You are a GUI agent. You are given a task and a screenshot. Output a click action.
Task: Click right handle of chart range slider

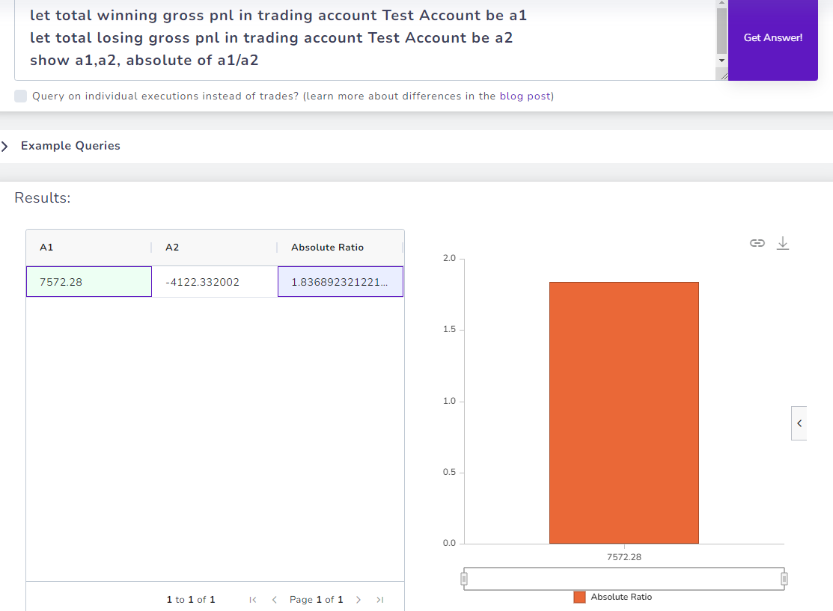(x=784, y=579)
